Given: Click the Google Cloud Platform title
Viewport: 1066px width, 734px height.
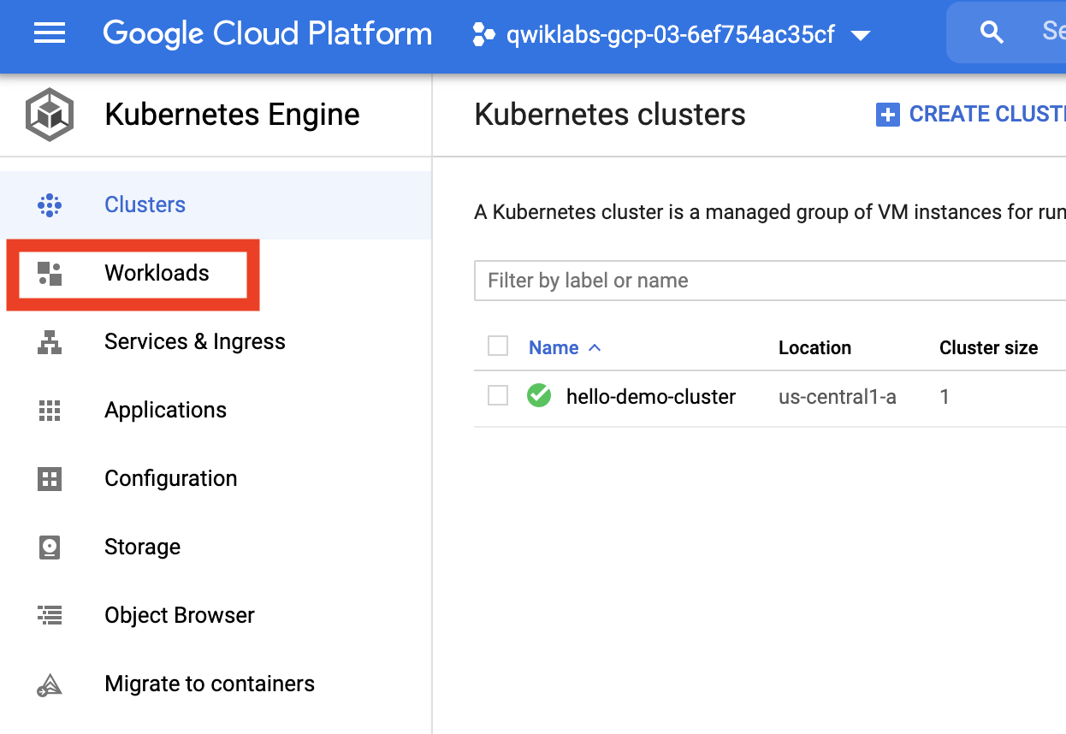Looking at the screenshot, I should tap(268, 33).
